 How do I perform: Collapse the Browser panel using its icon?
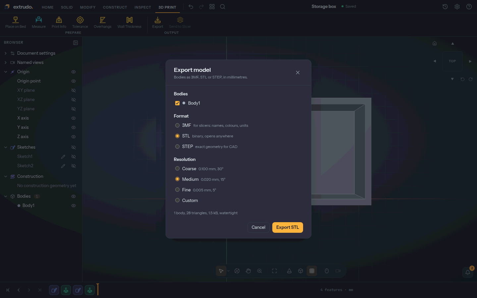76,43
